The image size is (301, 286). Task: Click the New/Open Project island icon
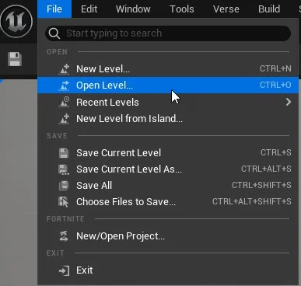coord(64,236)
